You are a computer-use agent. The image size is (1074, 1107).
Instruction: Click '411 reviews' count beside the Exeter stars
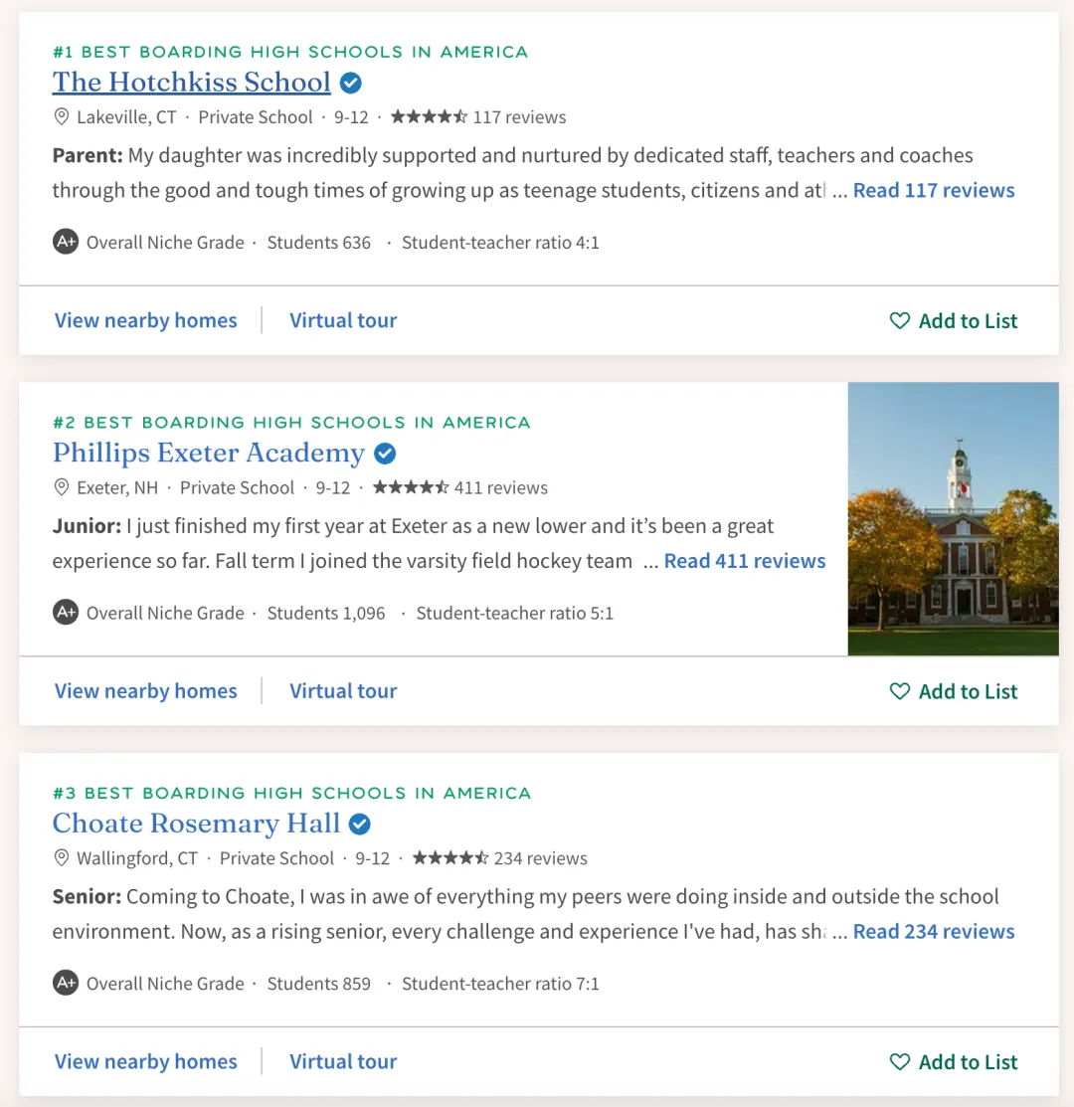click(501, 487)
